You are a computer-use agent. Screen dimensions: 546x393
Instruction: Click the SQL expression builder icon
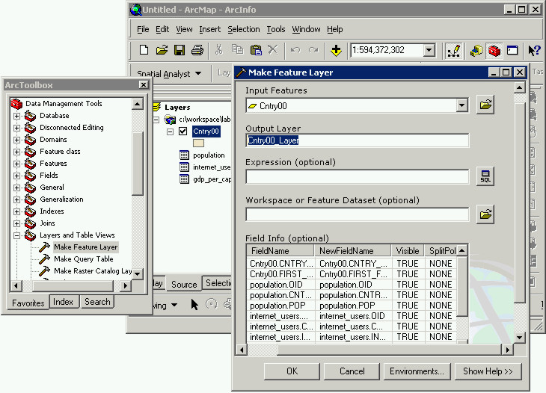[x=485, y=176]
